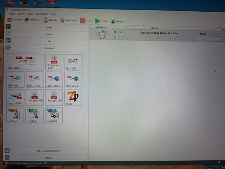Open the PDF Joiner tool

[25, 62]
